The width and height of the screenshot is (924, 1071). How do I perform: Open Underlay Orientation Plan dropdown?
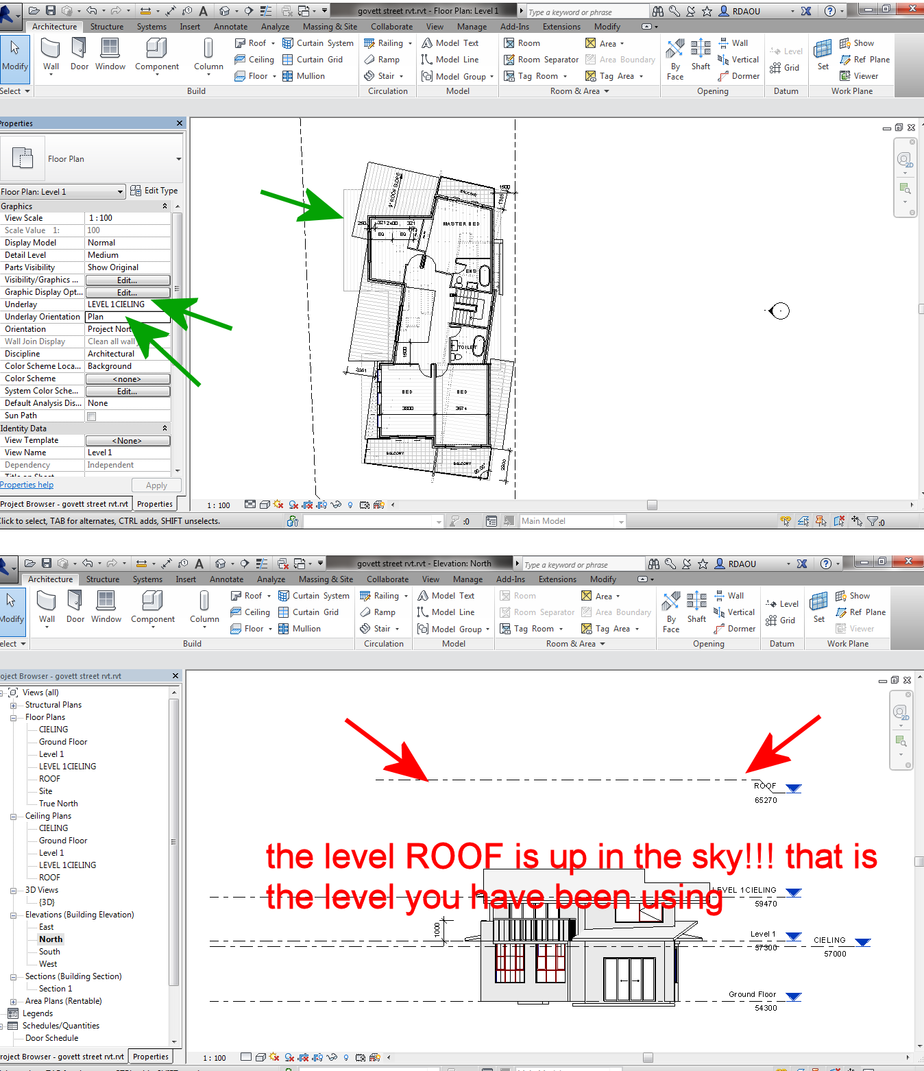click(127, 317)
